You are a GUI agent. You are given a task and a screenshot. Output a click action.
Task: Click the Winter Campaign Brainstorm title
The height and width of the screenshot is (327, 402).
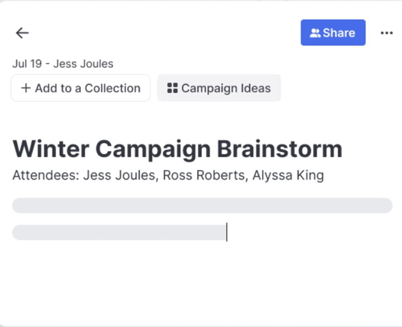pyautogui.click(x=177, y=149)
